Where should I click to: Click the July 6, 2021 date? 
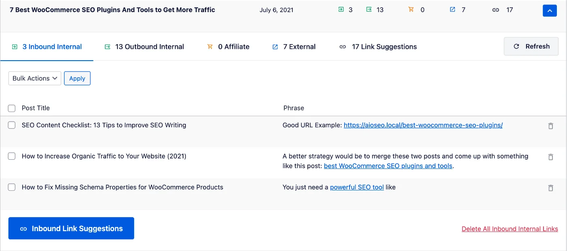click(277, 10)
